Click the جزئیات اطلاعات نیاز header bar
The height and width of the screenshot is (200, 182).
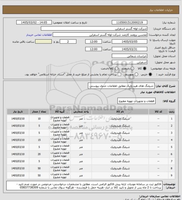tap(91, 10)
